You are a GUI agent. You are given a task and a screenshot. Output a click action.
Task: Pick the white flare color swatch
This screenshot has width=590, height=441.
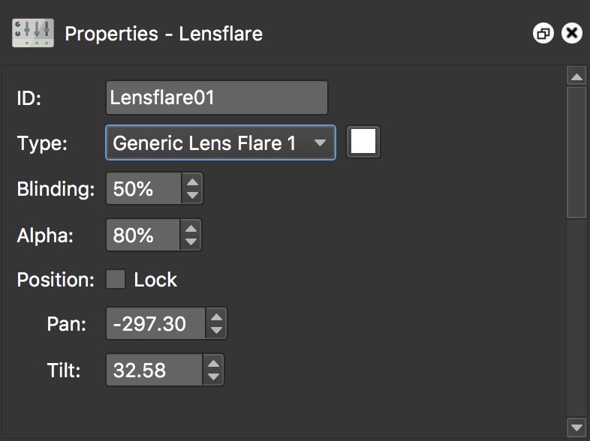click(363, 142)
